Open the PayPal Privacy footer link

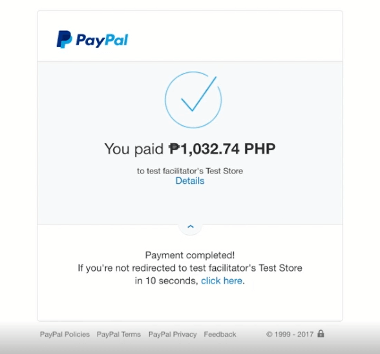pos(173,334)
